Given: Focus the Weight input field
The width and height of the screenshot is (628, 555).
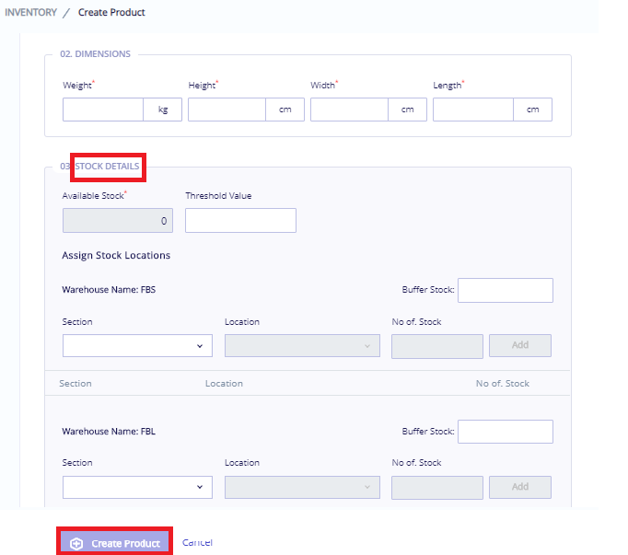Looking at the screenshot, I should click(x=103, y=110).
